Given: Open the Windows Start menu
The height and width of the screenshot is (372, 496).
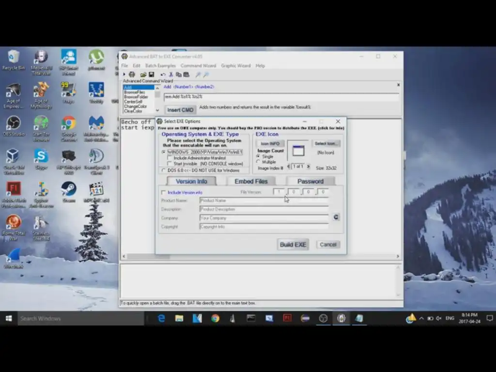Looking at the screenshot, I should pos(9,318).
